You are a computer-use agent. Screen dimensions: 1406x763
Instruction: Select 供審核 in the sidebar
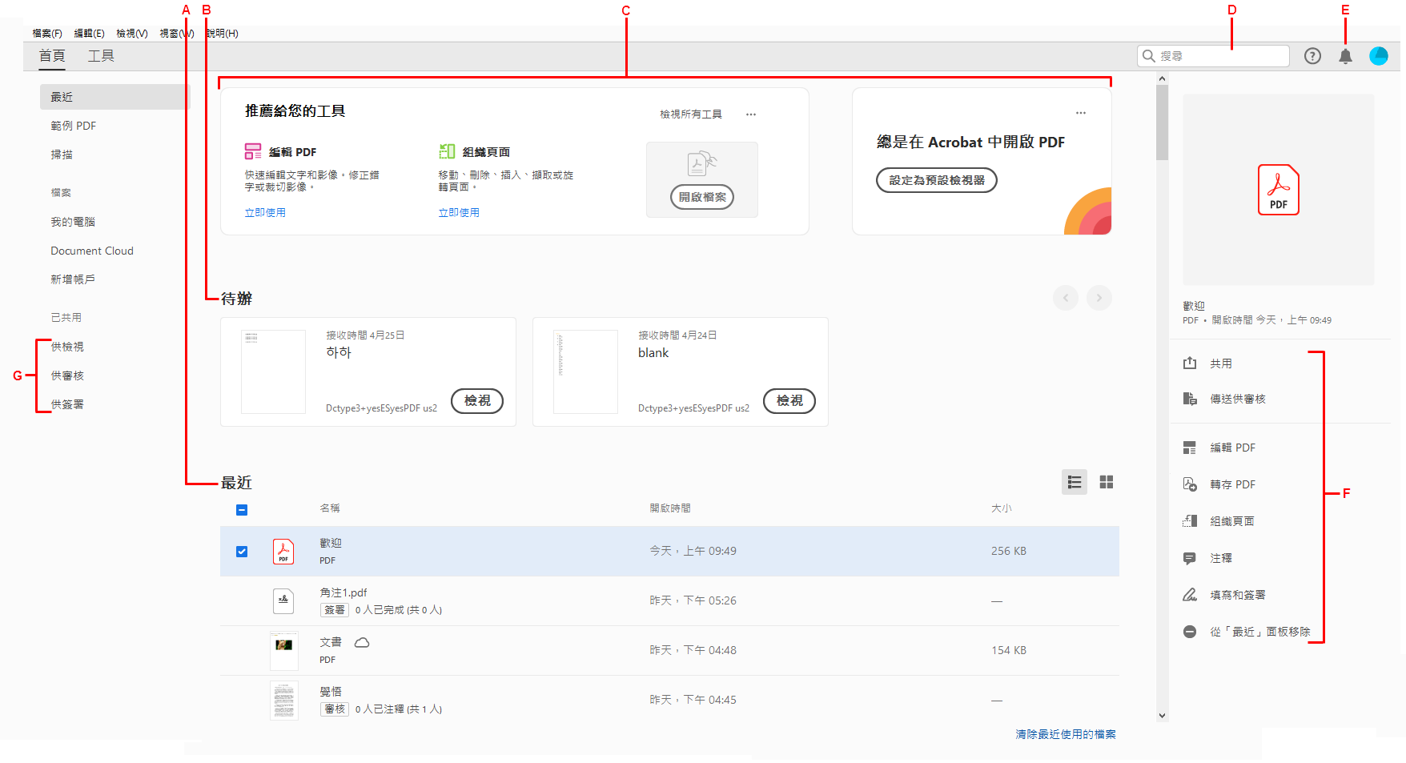tap(67, 375)
